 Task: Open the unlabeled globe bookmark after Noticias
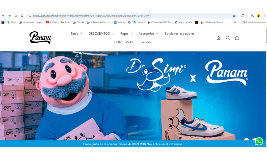129,22
